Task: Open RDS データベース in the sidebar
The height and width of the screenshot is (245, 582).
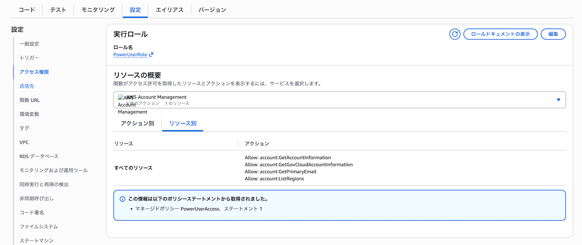Action: [39, 156]
